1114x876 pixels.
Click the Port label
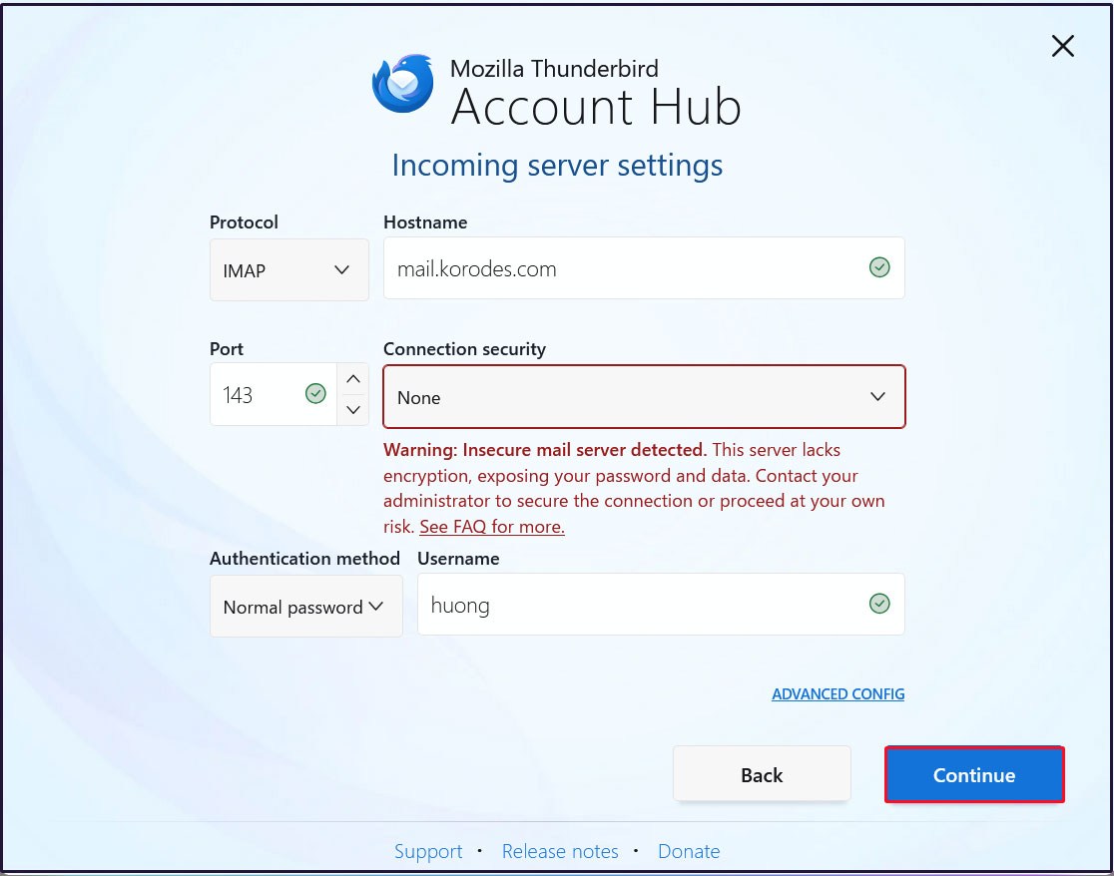pos(226,349)
